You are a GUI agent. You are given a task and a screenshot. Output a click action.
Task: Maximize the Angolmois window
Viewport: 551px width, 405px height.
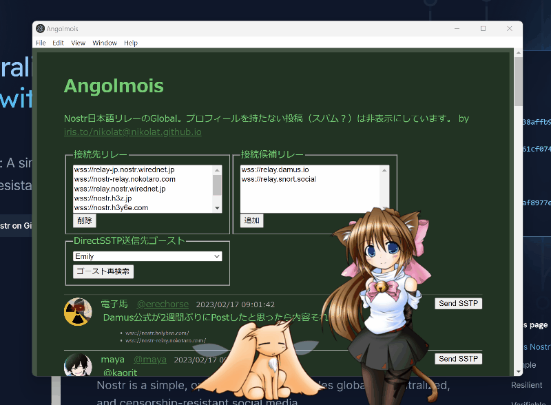point(484,28)
